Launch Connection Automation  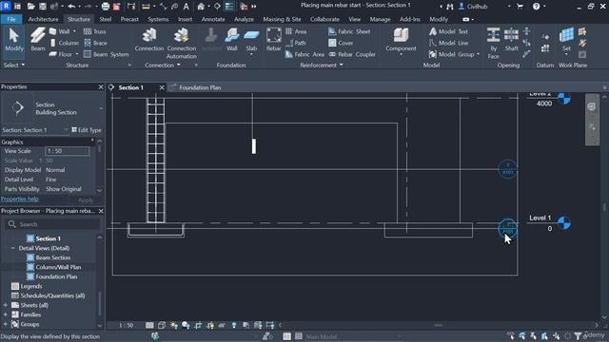(182, 43)
